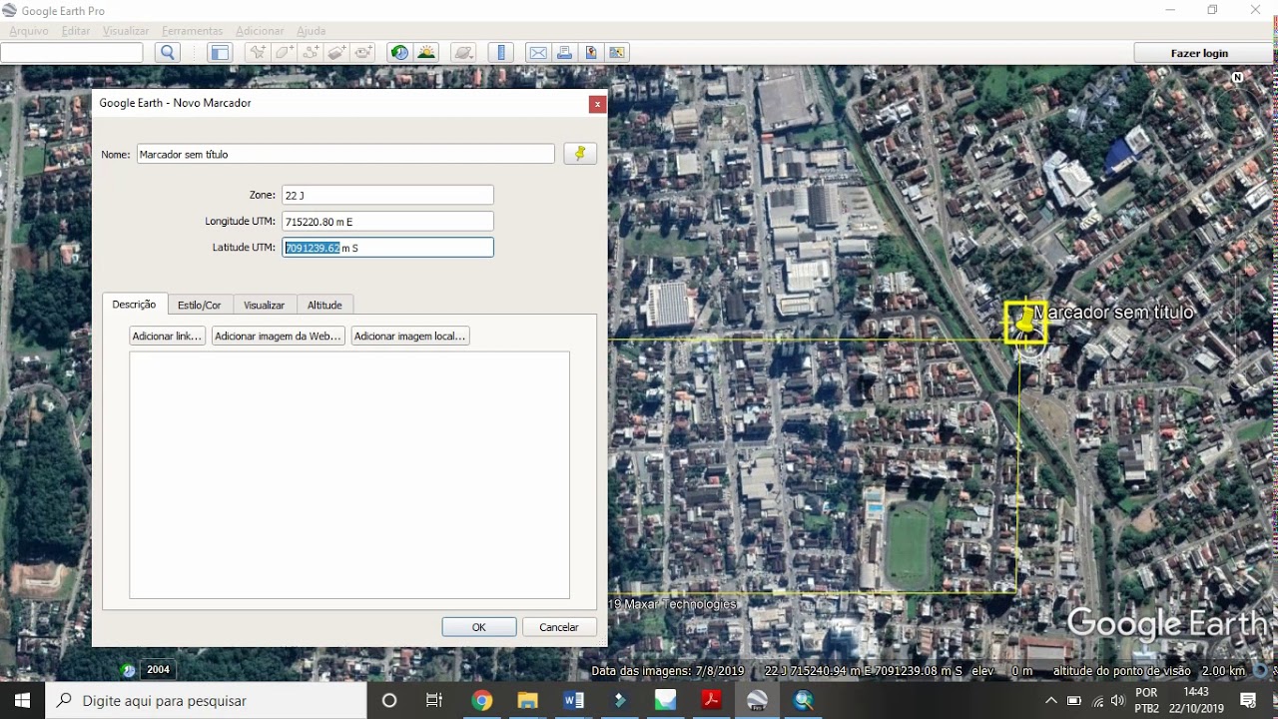The height and width of the screenshot is (719, 1278).
Task: Select the ruler tool icon
Action: click(x=501, y=53)
